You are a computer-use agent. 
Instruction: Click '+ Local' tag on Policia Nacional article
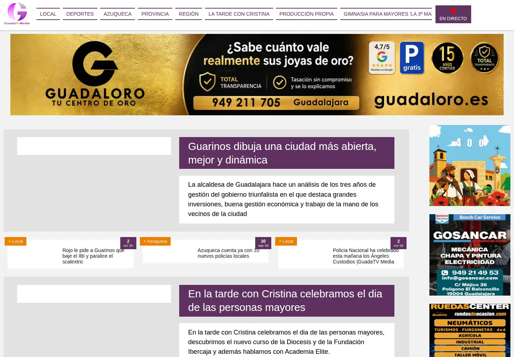pos(286,241)
